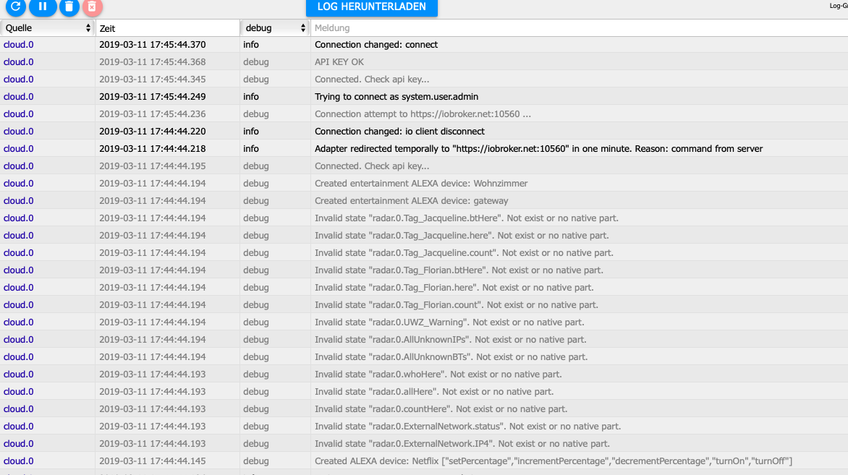Select 'Created entertainment ALEXA device: Wohnzimmer'
848x475 pixels.
pyautogui.click(x=421, y=184)
